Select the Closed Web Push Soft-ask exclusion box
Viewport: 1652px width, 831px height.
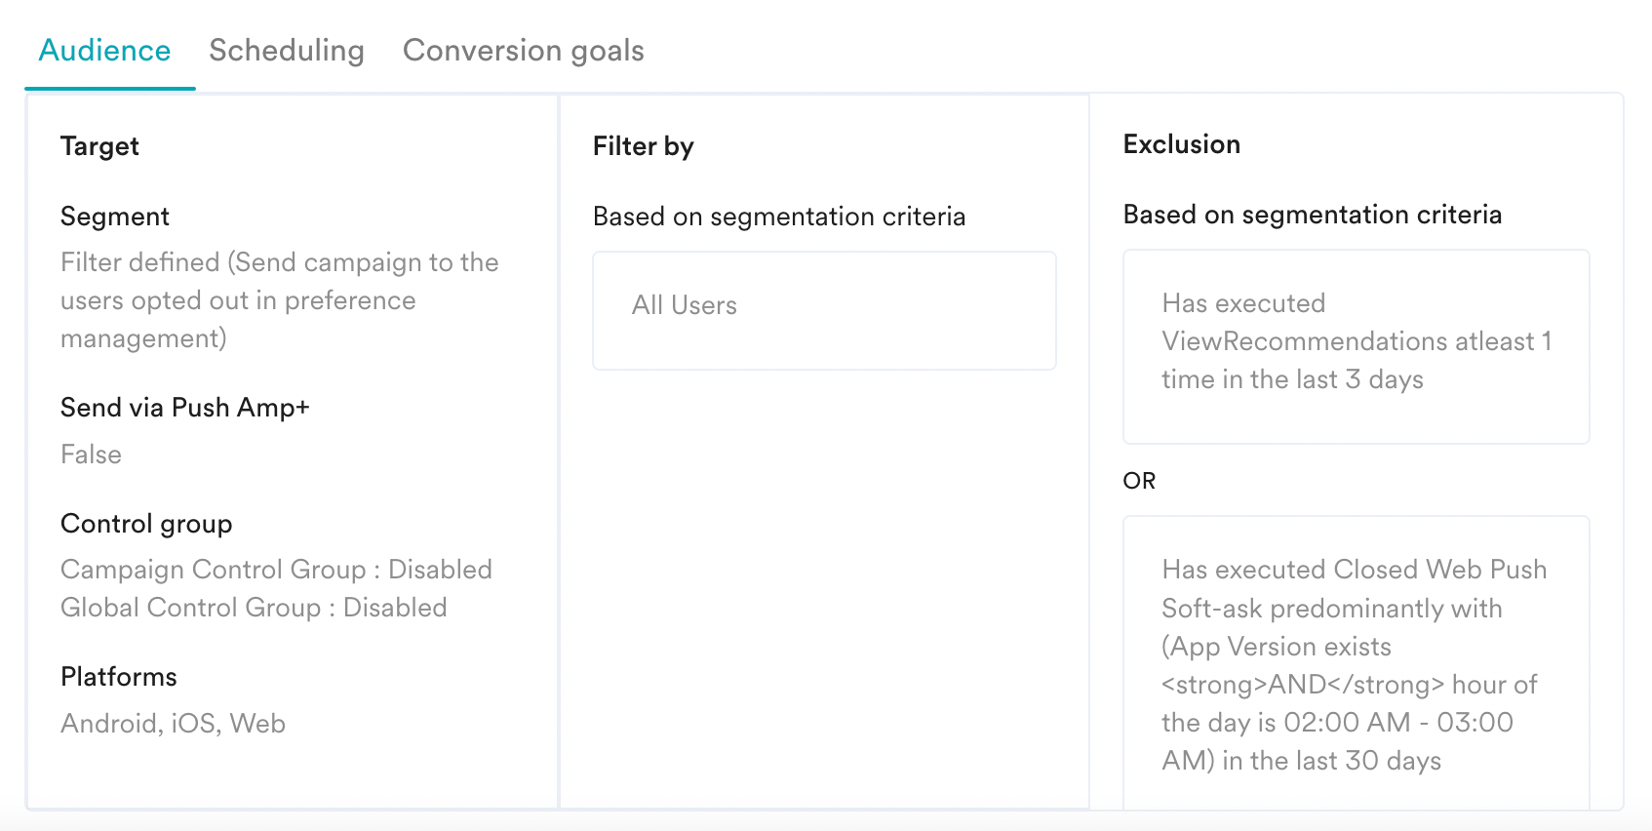[1356, 663]
